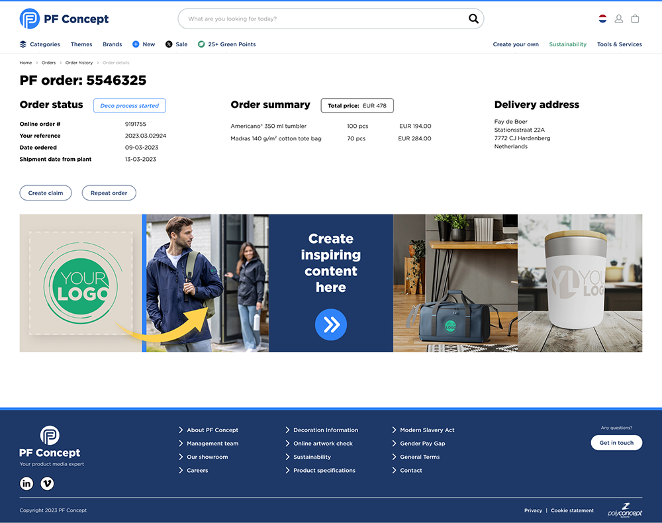Open the Create your own menu
The height and width of the screenshot is (523, 662).
pyautogui.click(x=516, y=44)
